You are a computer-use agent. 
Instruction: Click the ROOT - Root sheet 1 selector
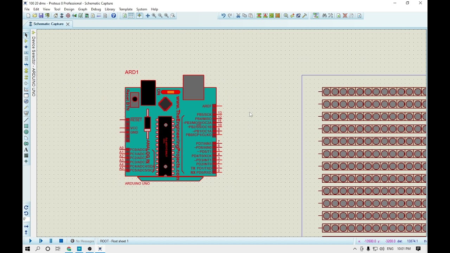(x=114, y=241)
